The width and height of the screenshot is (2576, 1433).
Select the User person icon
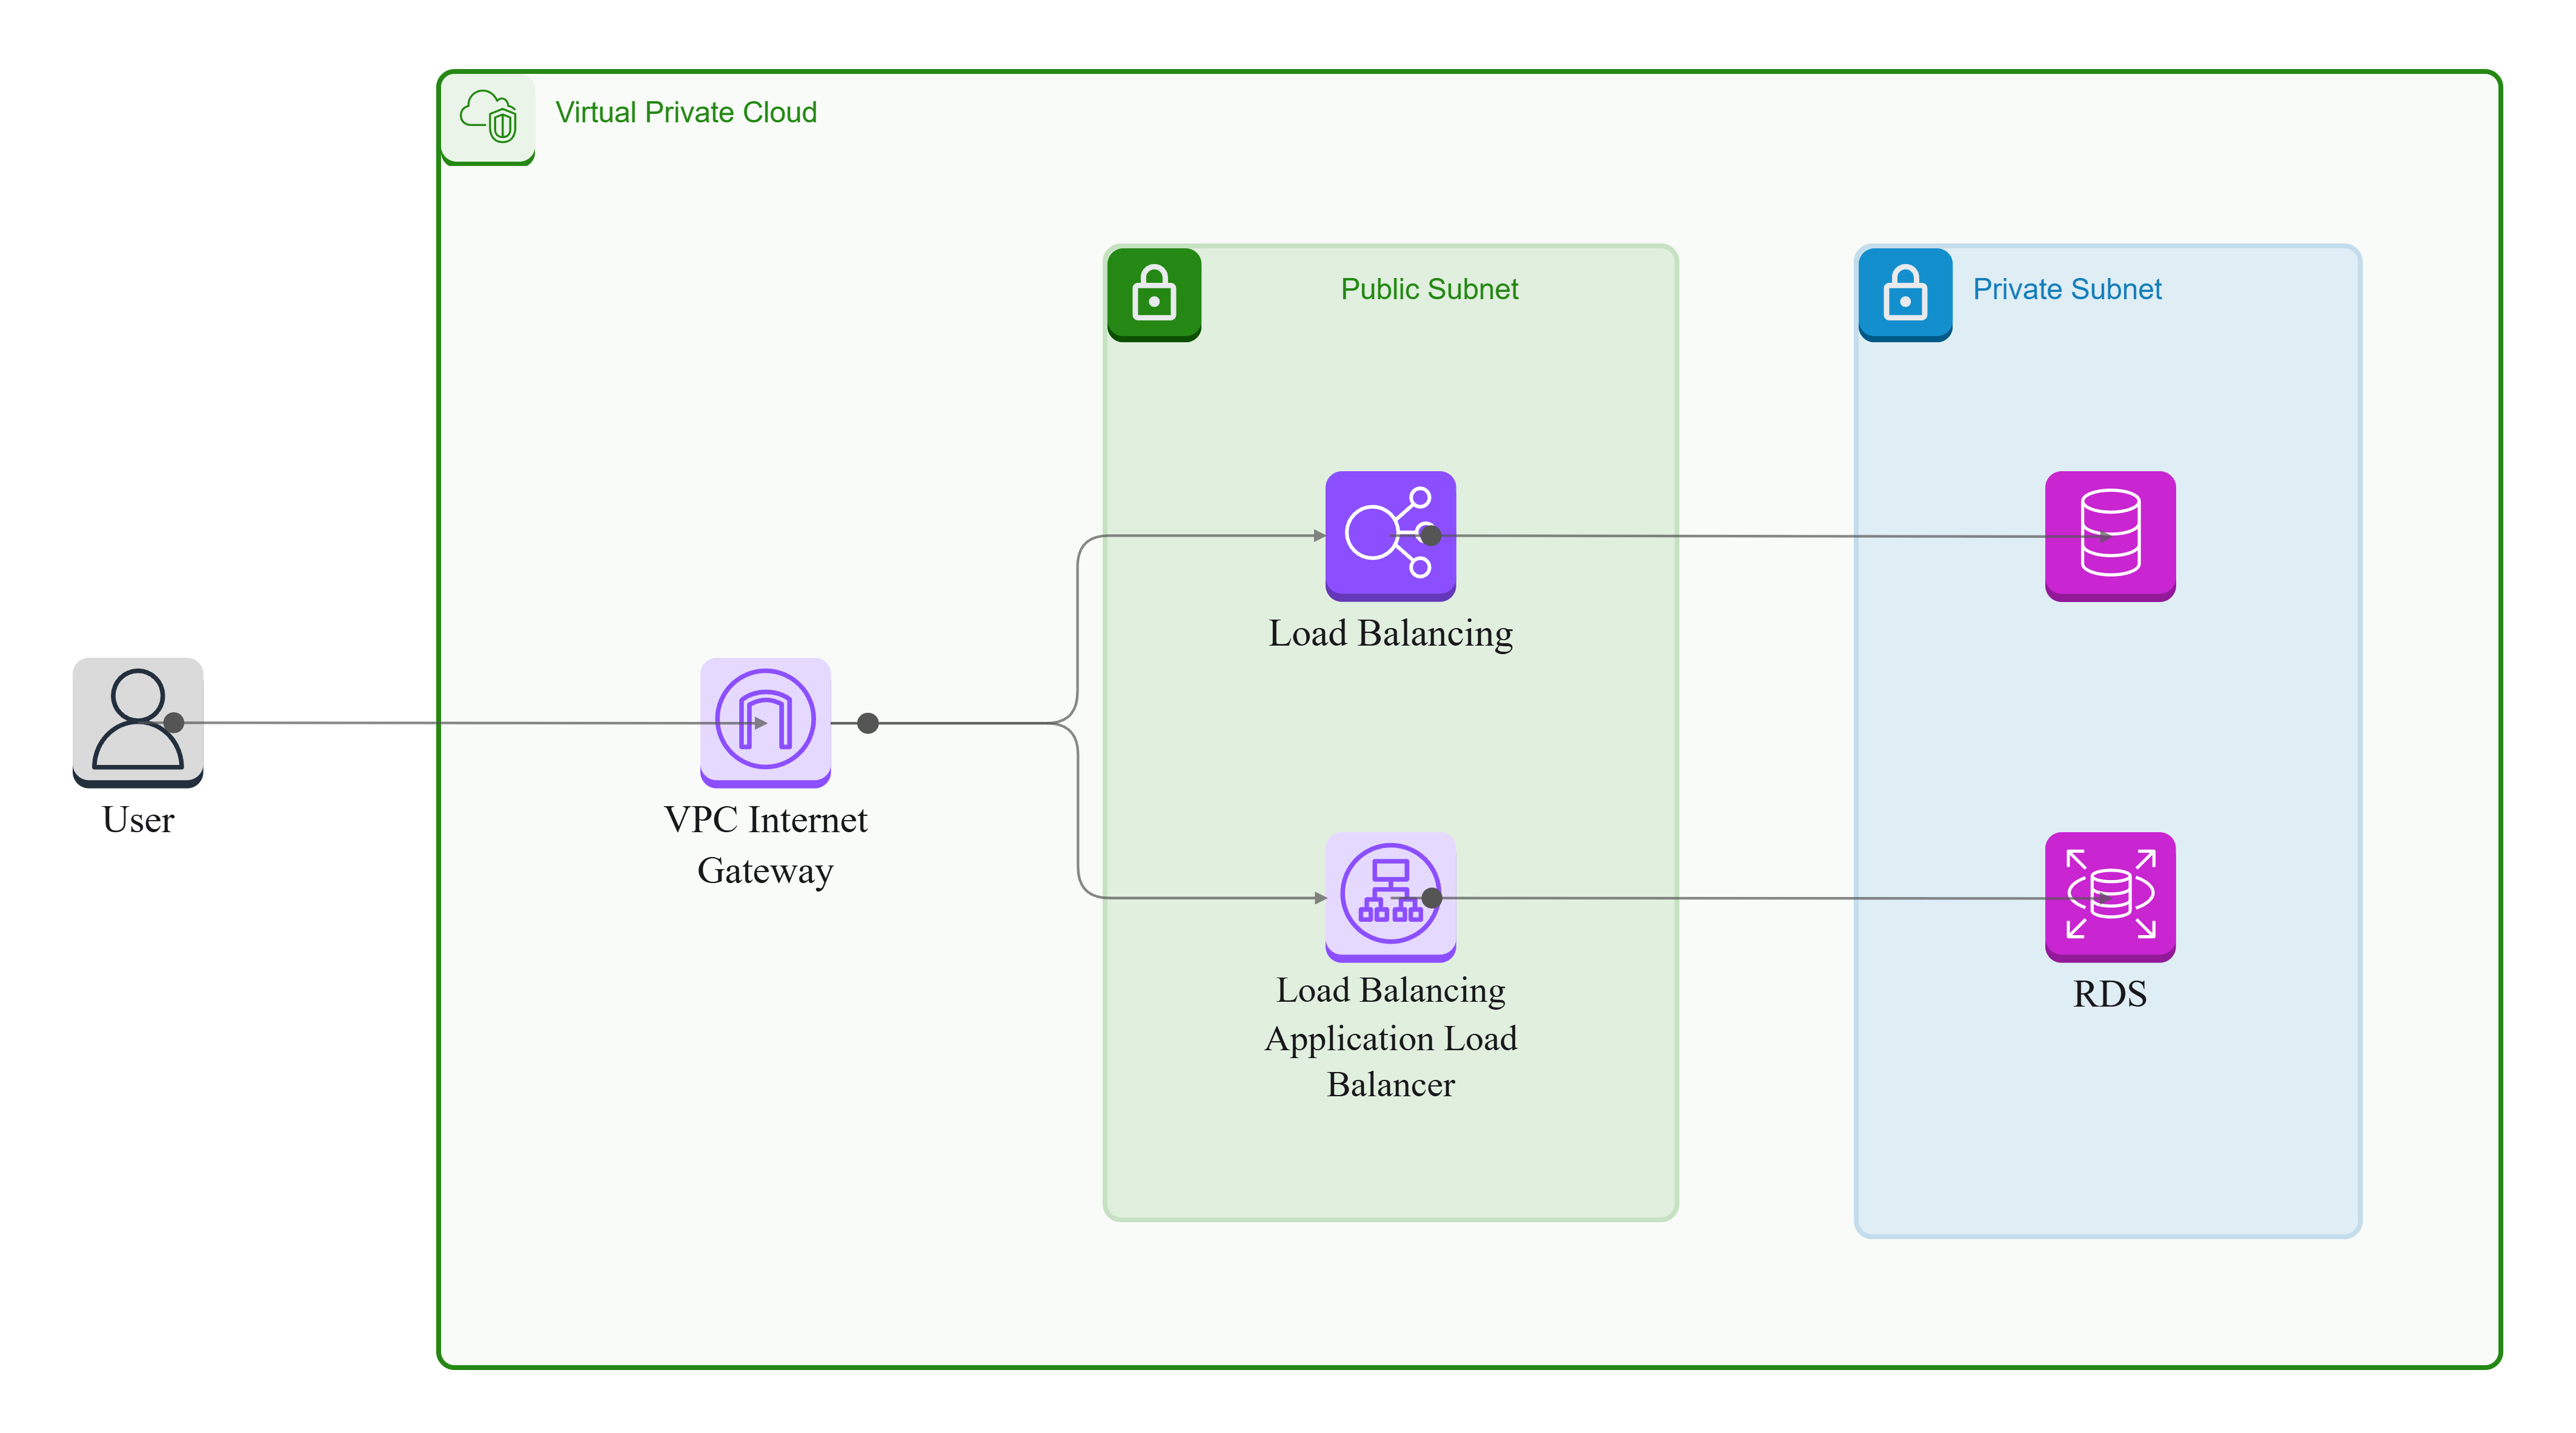[138, 722]
